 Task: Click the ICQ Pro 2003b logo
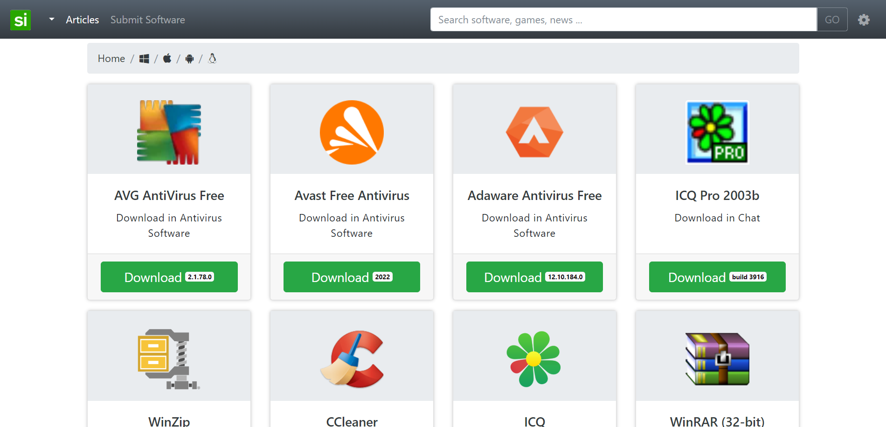[717, 132]
